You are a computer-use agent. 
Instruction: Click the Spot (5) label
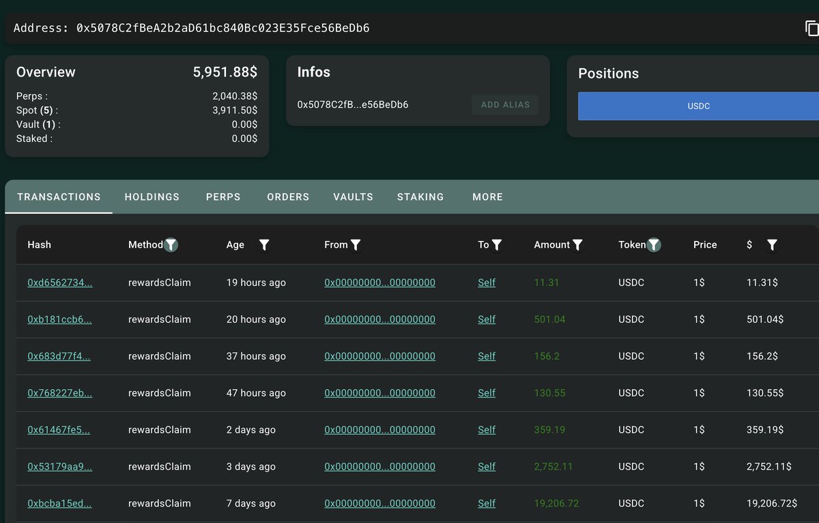(x=38, y=110)
